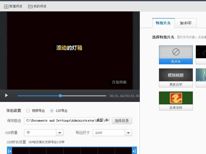206x154 pixels.
Task: Click the playback progress slider handle
Action: coord(60,96)
